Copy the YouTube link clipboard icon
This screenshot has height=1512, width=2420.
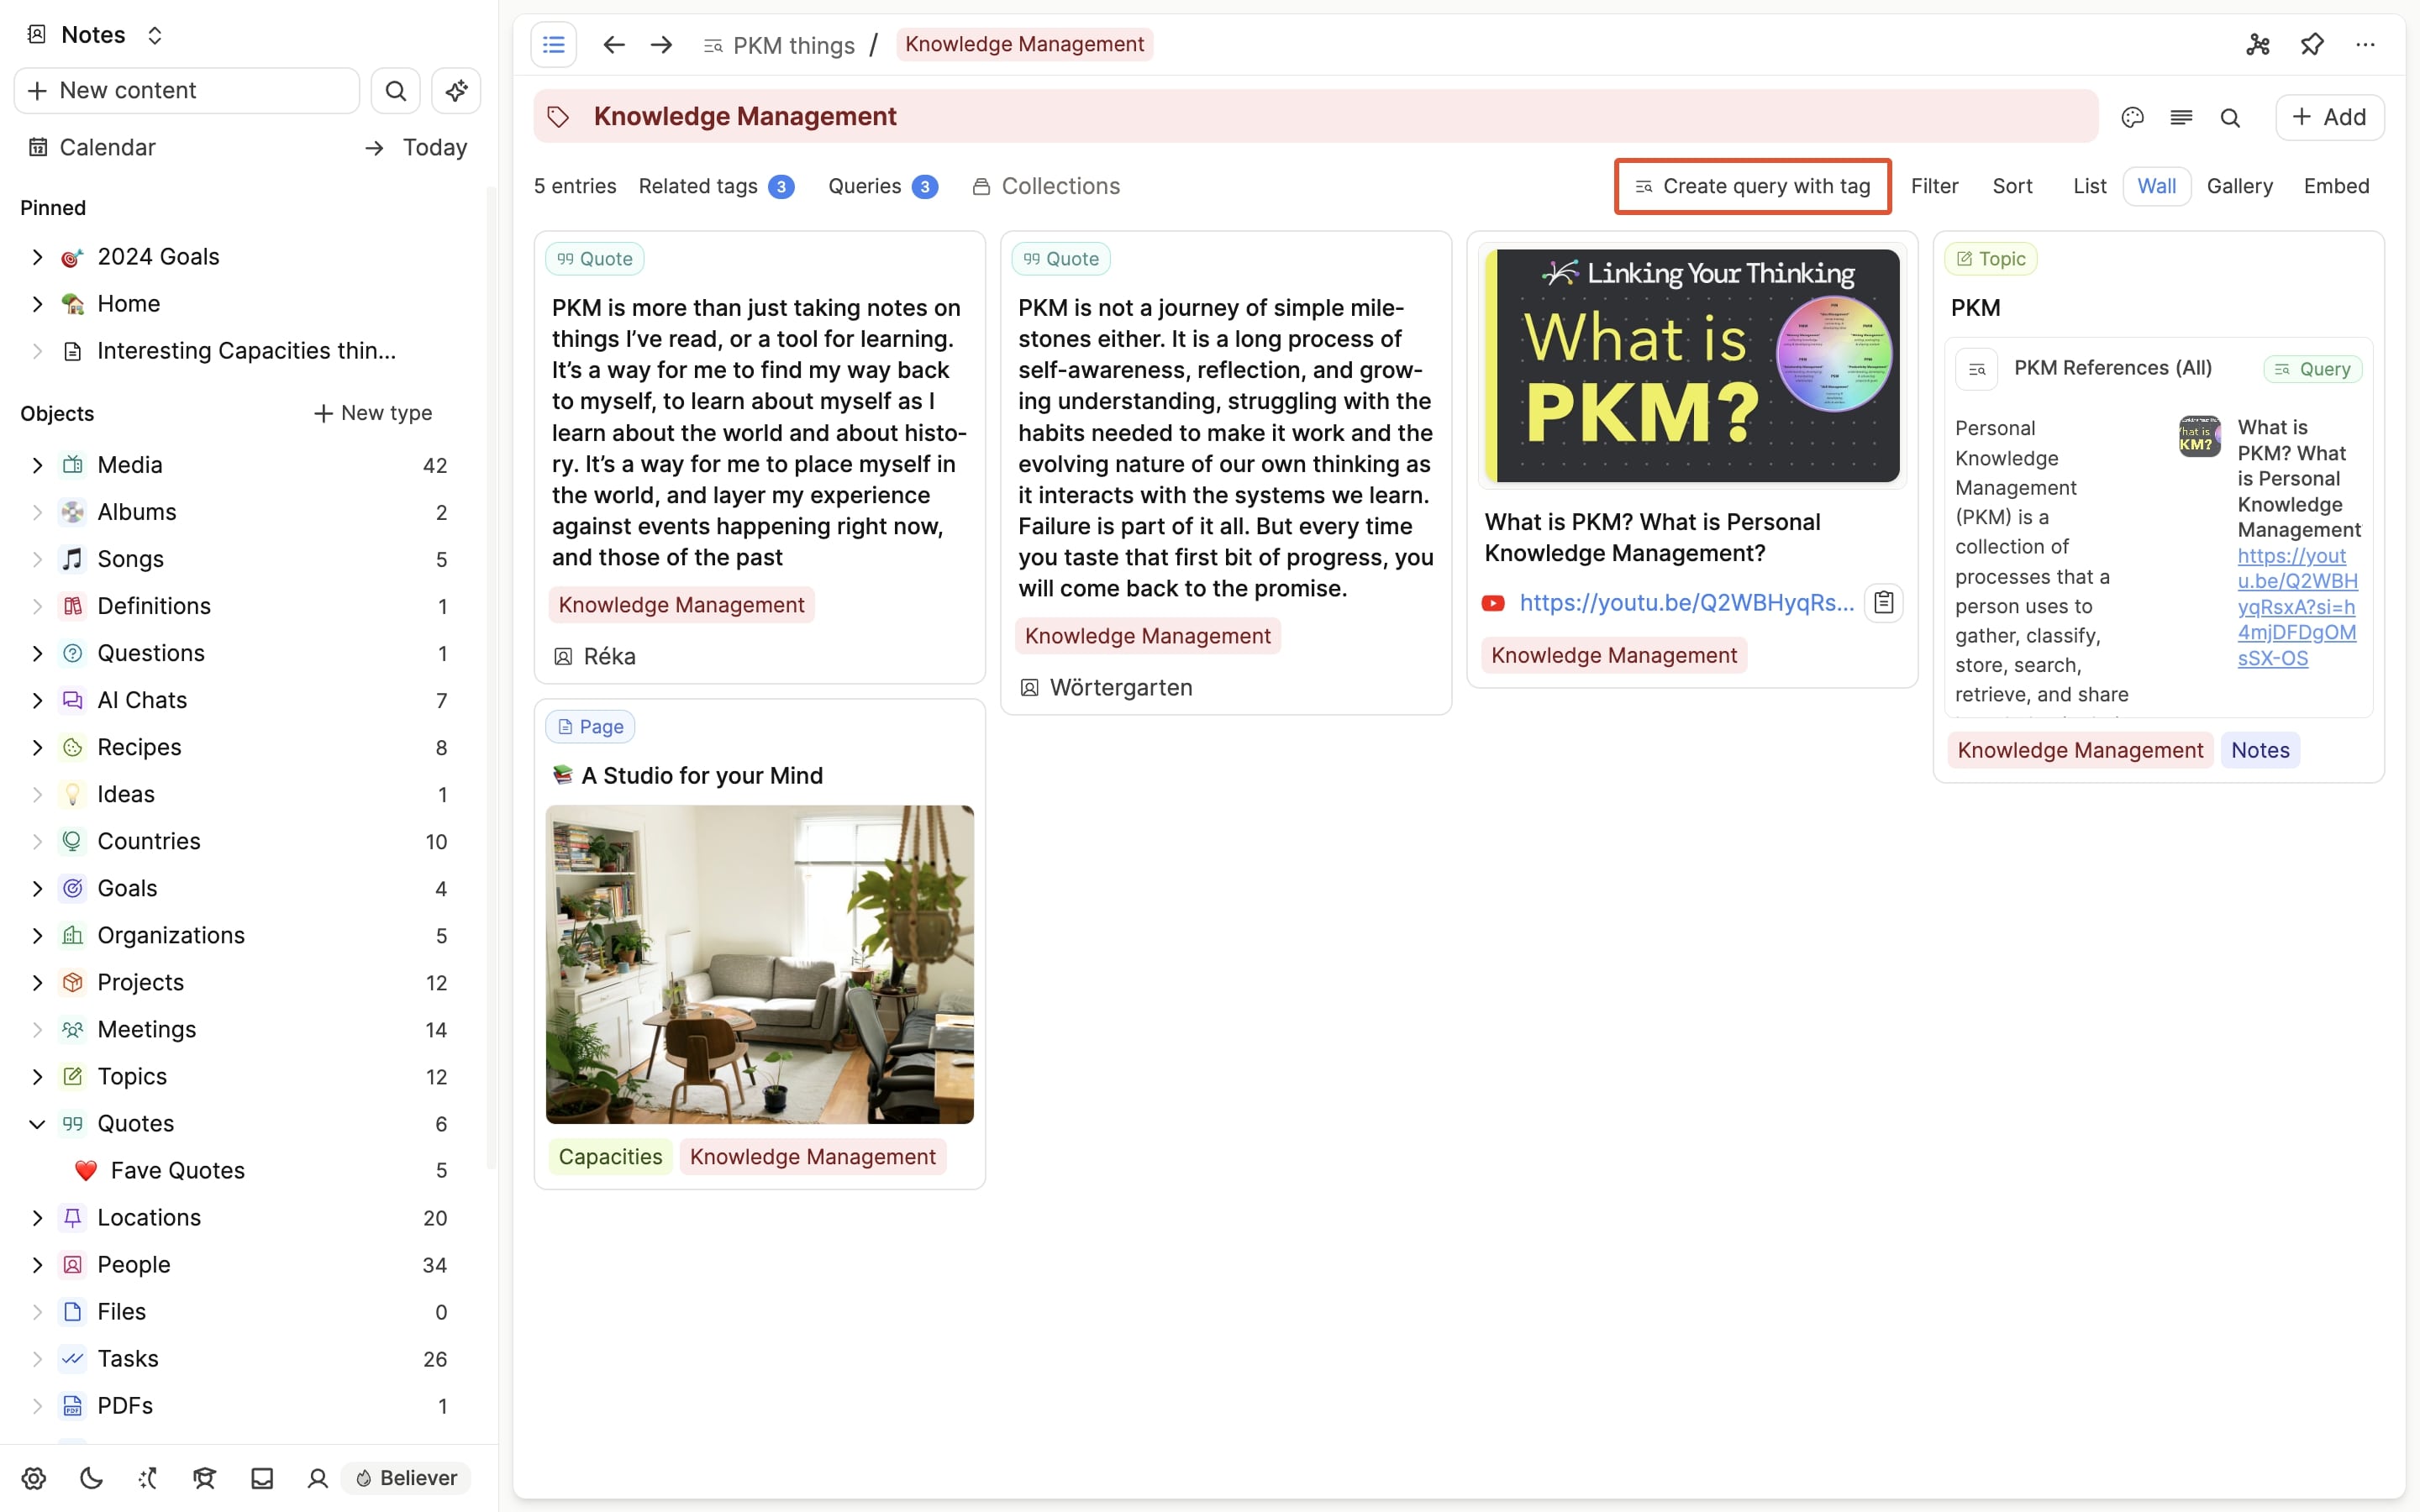(x=1883, y=603)
